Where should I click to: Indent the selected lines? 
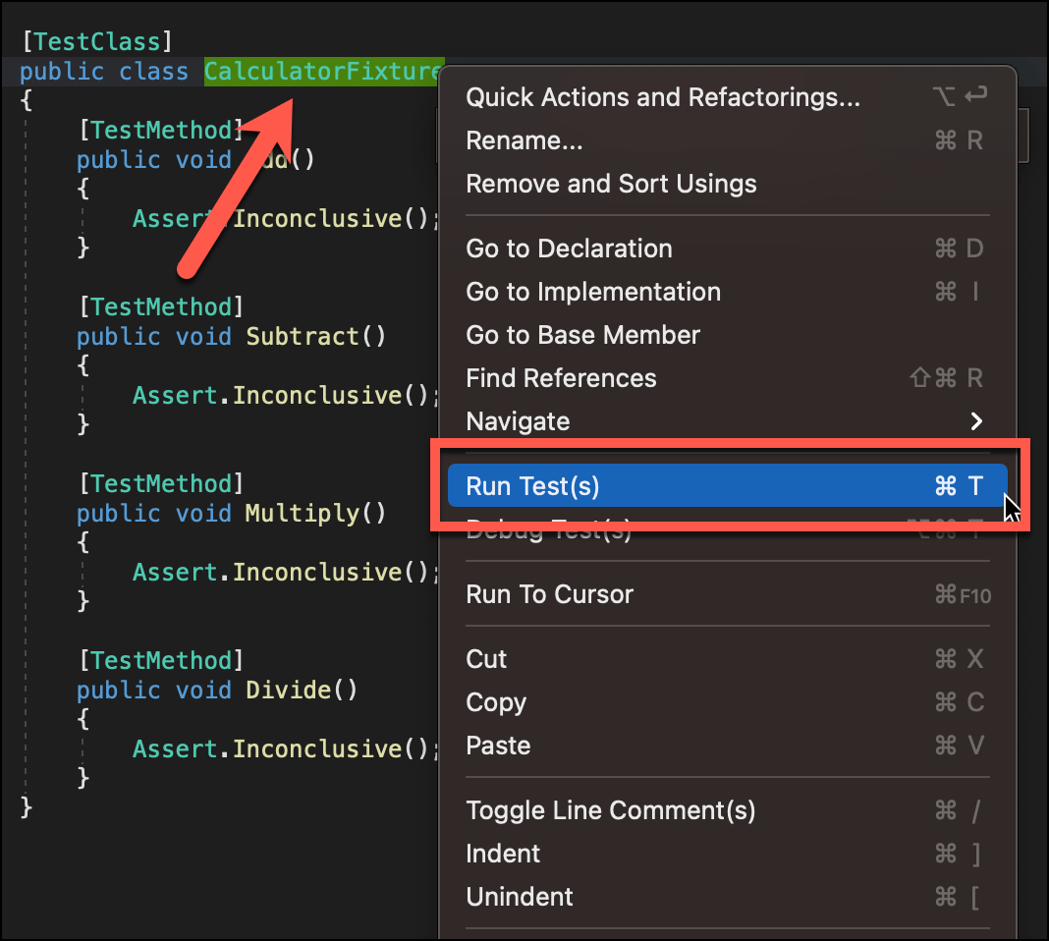tap(503, 854)
